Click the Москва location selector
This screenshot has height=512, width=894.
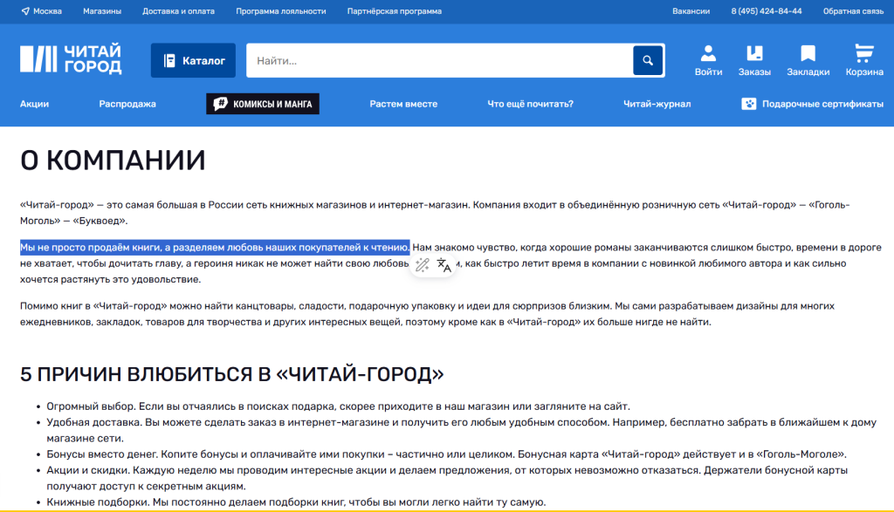pyautogui.click(x=42, y=11)
